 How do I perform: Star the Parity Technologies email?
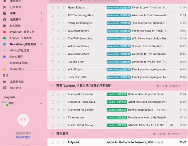(58, 23)
